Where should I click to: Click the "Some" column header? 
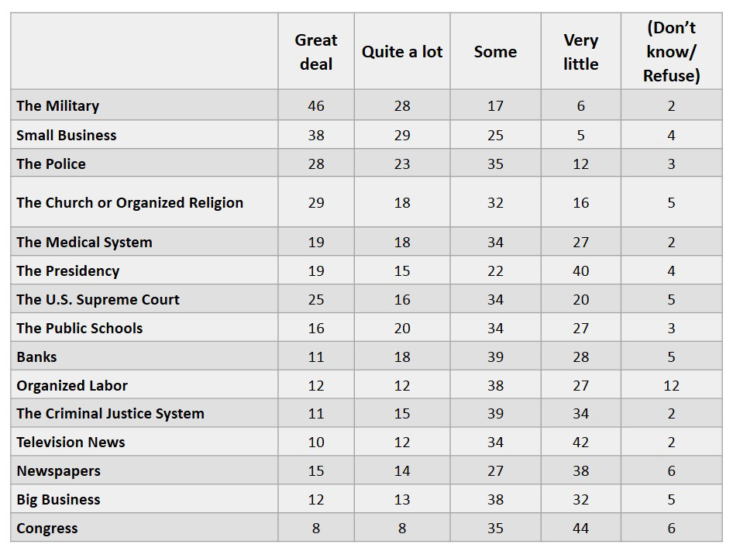495,52
